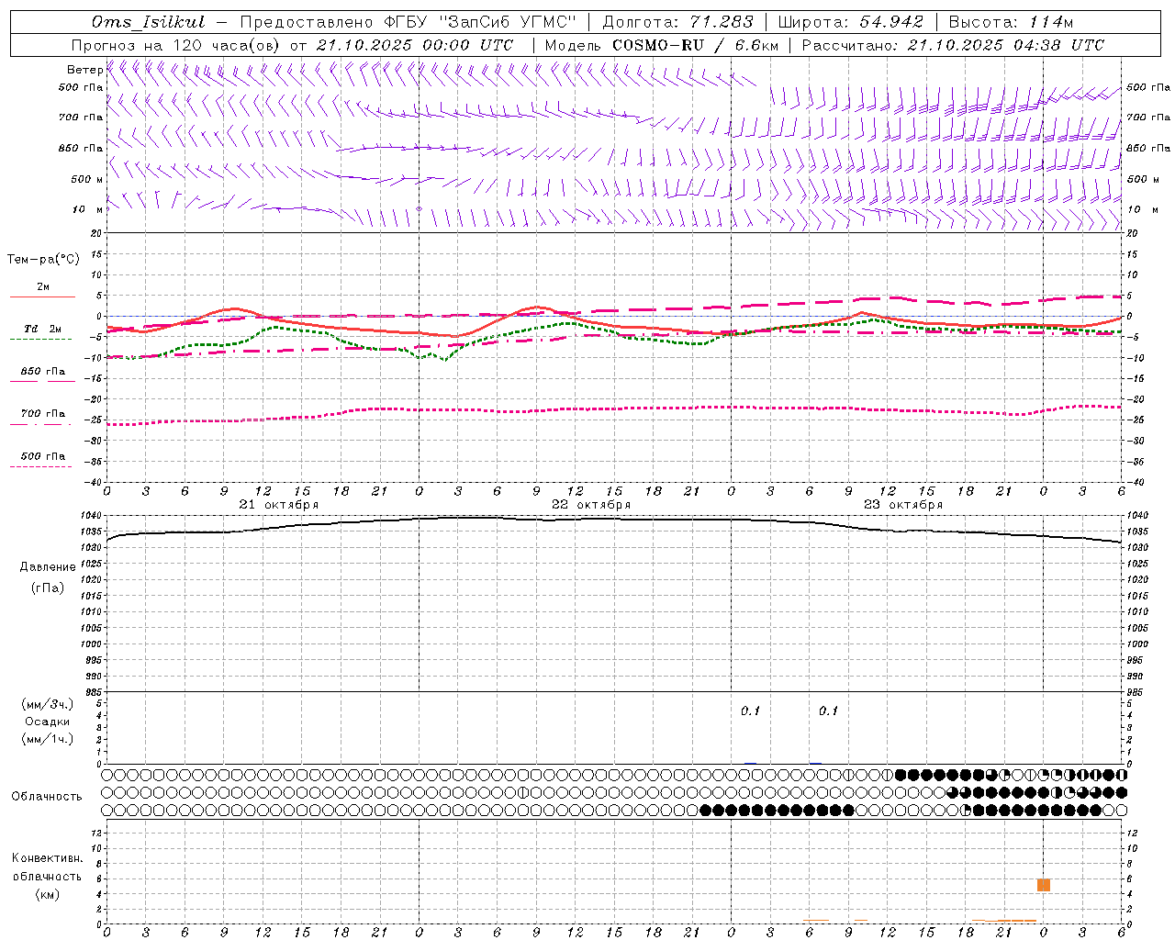This screenshot has width=1175, height=940.
Task: Click the Долгота: 71.283 field
Action: pos(677,22)
